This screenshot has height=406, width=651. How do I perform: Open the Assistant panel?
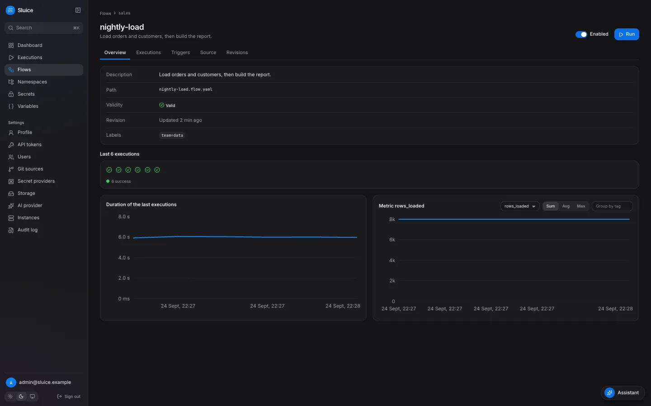click(623, 393)
